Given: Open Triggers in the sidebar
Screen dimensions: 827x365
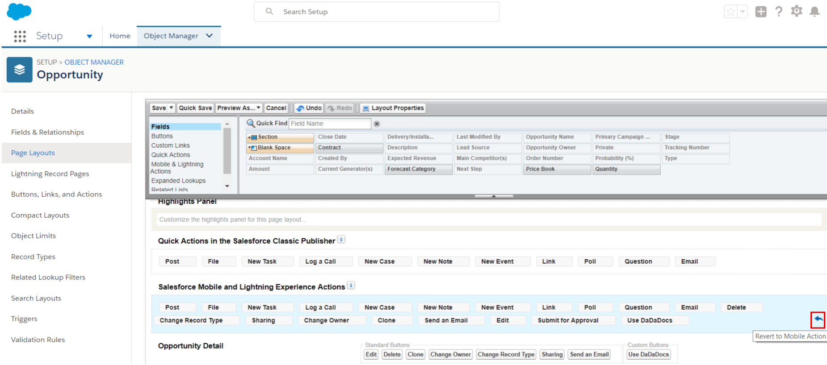Looking at the screenshot, I should point(24,319).
